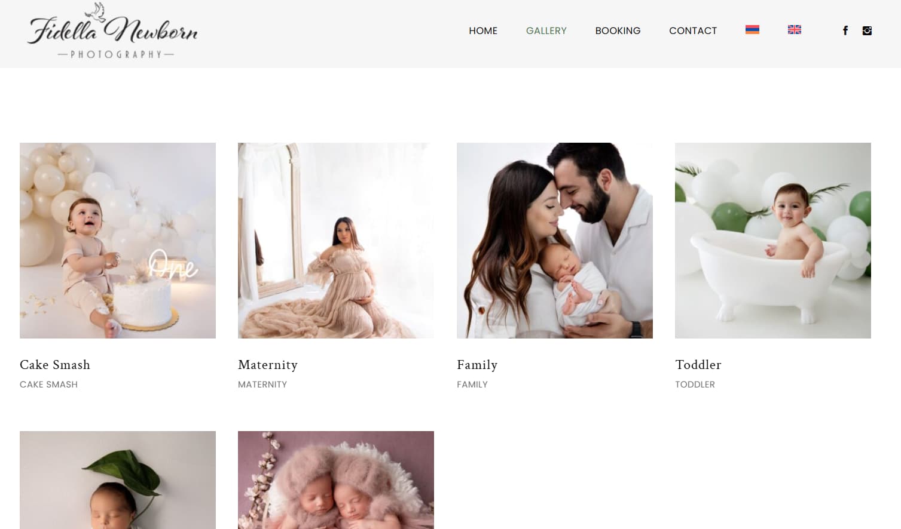This screenshot has height=529, width=901.
Task: Select the UK flag for English
Action: [794, 30]
